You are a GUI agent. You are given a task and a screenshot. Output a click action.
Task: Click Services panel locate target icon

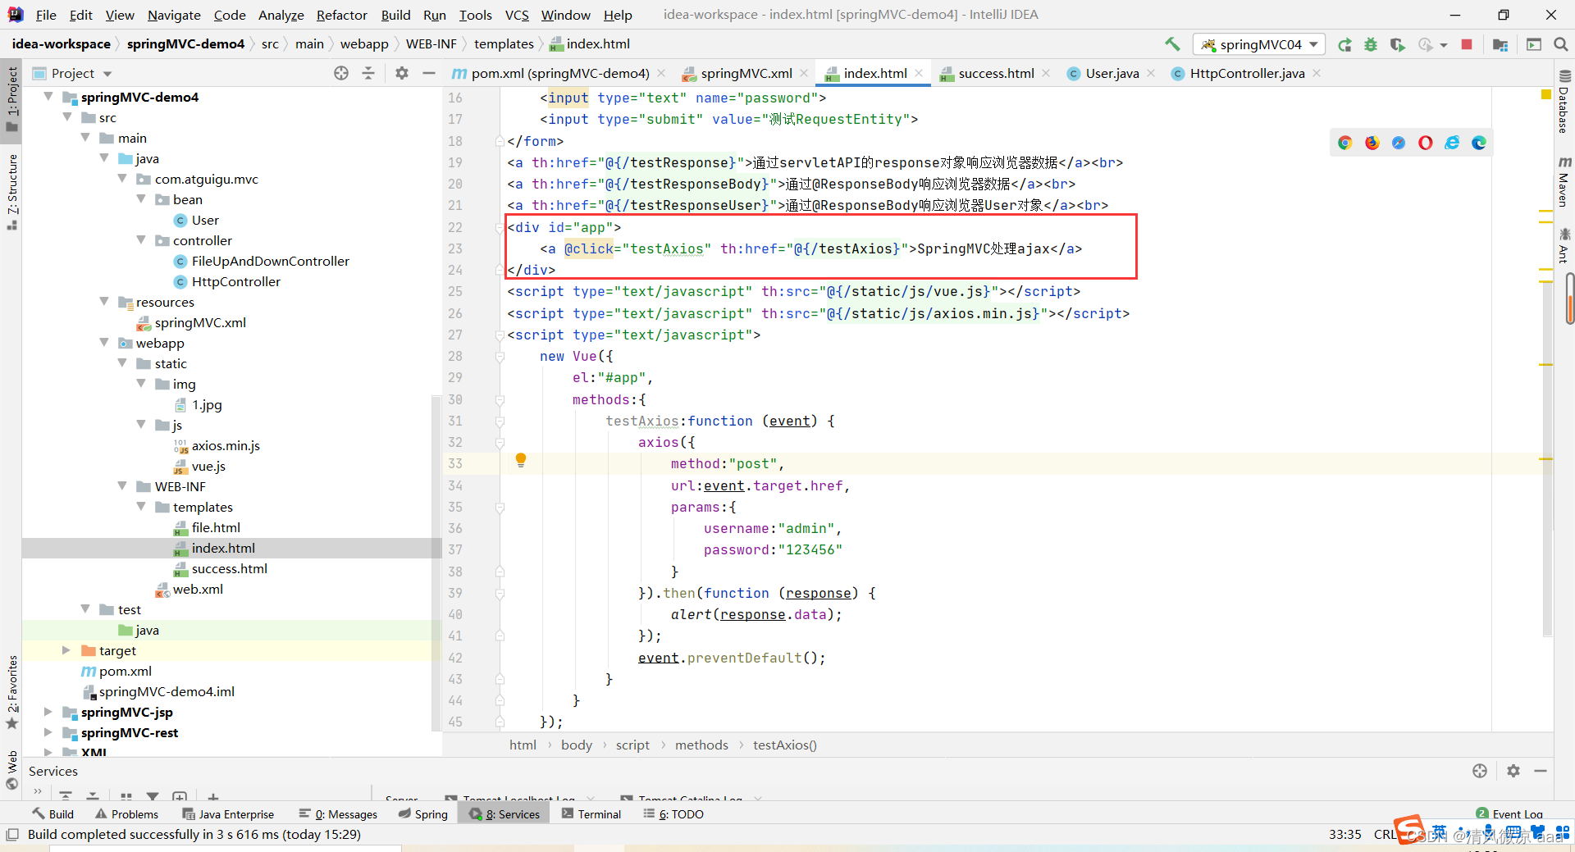1480,771
